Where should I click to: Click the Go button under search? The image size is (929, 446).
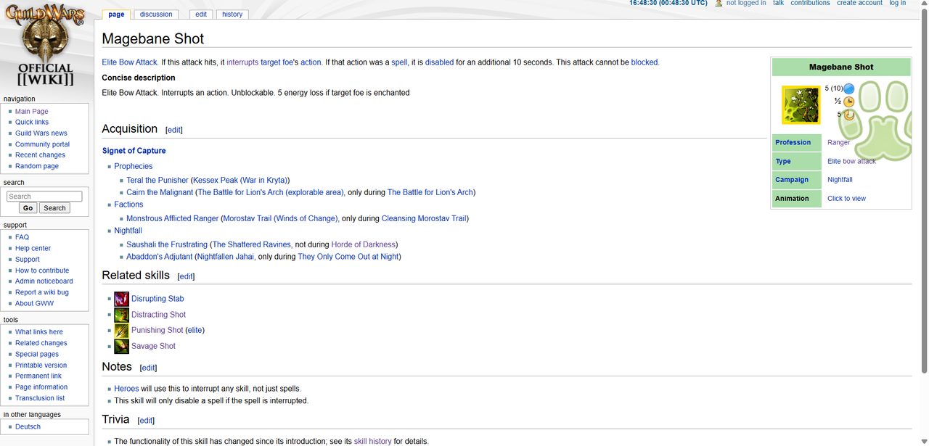(28, 208)
